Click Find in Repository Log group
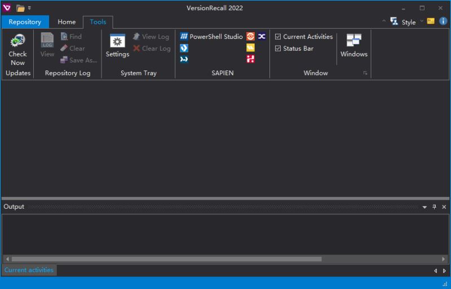The width and height of the screenshot is (451, 289). click(x=71, y=37)
